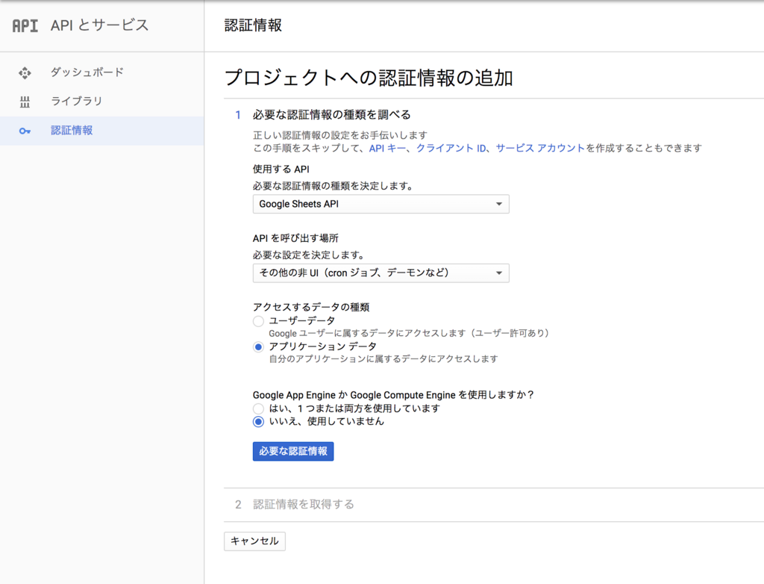Click the API を呼び出す場所 label

[295, 238]
